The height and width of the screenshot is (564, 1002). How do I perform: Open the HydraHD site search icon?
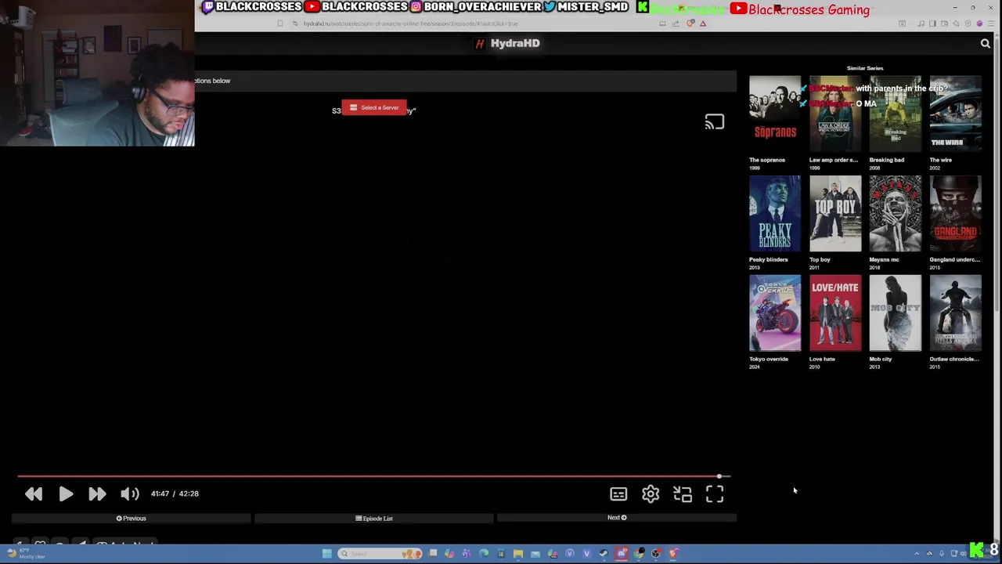986,44
